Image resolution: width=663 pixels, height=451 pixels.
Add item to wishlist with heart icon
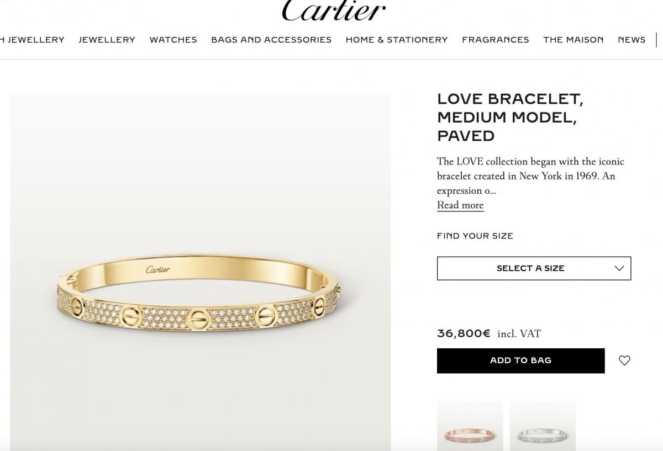pyautogui.click(x=624, y=360)
